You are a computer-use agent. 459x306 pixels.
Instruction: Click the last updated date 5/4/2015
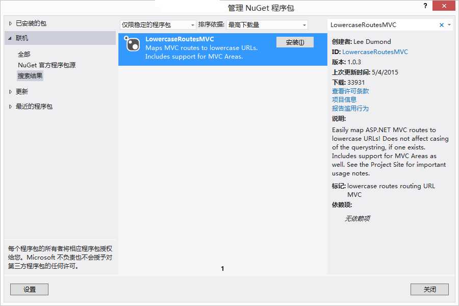coord(385,72)
